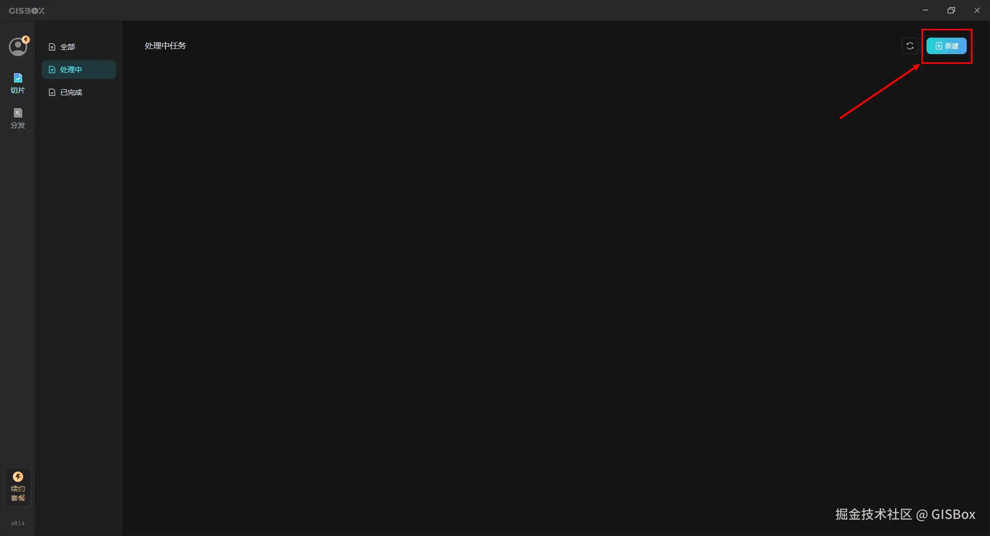Restore down the GISBox window
The image size is (990, 536).
951,10
